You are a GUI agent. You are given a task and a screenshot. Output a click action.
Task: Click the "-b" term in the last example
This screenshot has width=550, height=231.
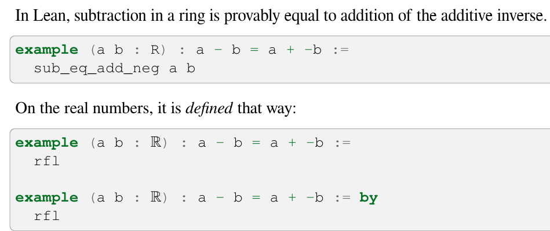(314, 198)
